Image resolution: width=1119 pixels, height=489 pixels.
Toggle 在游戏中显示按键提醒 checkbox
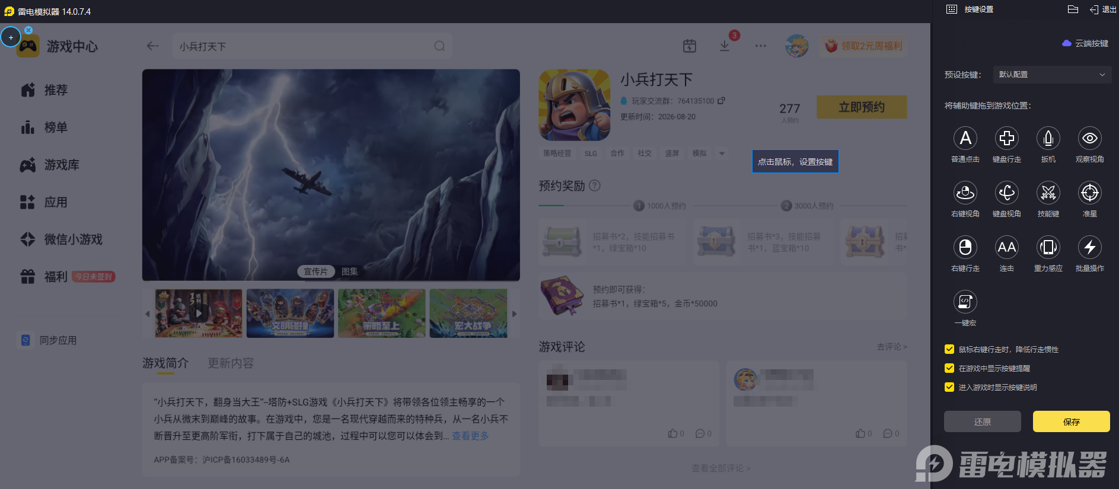[949, 368]
